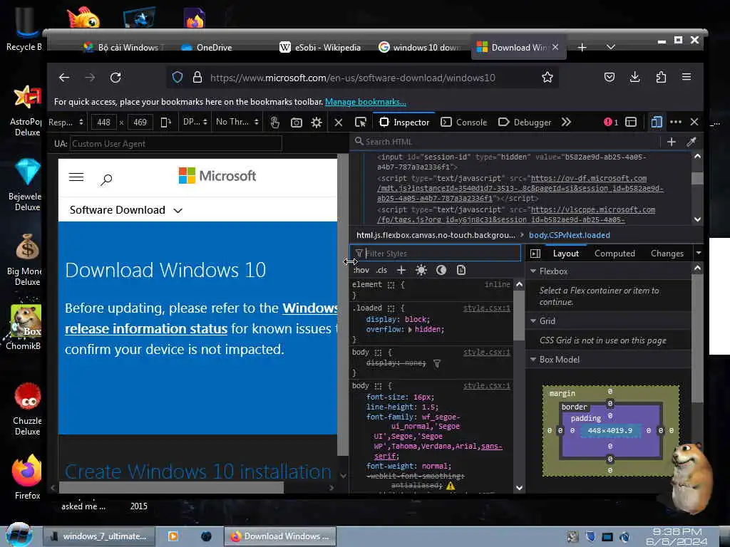Image resolution: width=730 pixels, height=547 pixels.
Task: Toggle print media simulation icon
Action: pyautogui.click(x=461, y=270)
